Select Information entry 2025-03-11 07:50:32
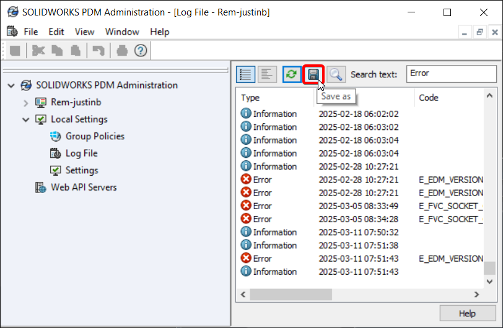The width and height of the screenshot is (503, 328). pos(361,232)
